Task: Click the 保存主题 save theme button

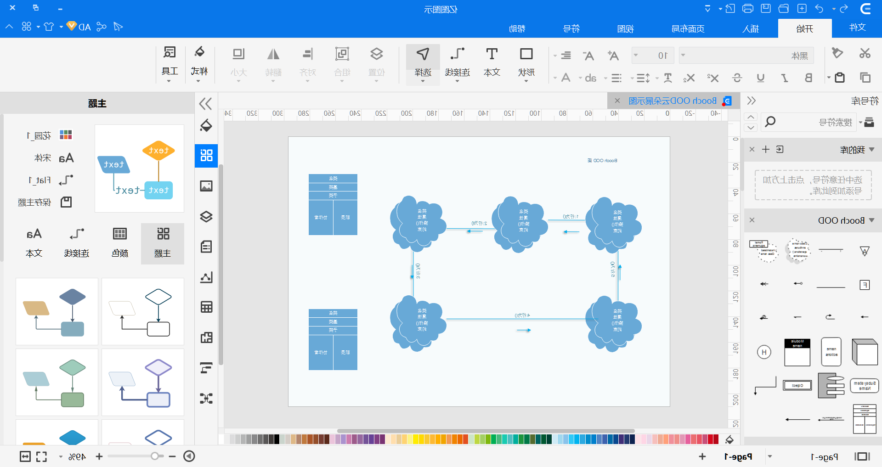Action: click(x=45, y=202)
